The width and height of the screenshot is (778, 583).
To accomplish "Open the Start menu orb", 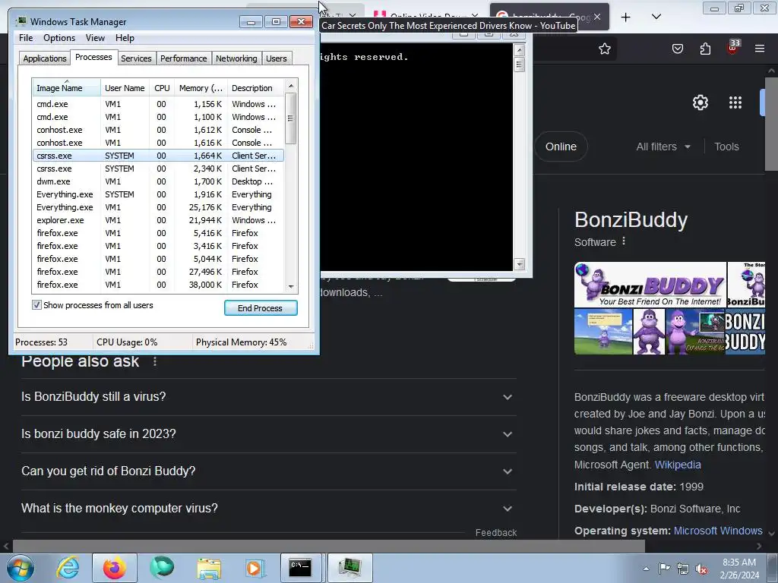I will click(21, 568).
